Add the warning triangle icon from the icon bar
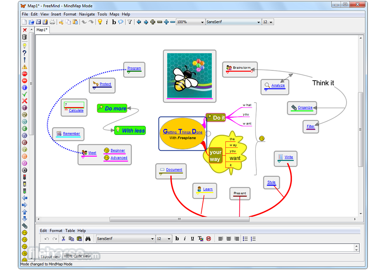 tap(24, 66)
